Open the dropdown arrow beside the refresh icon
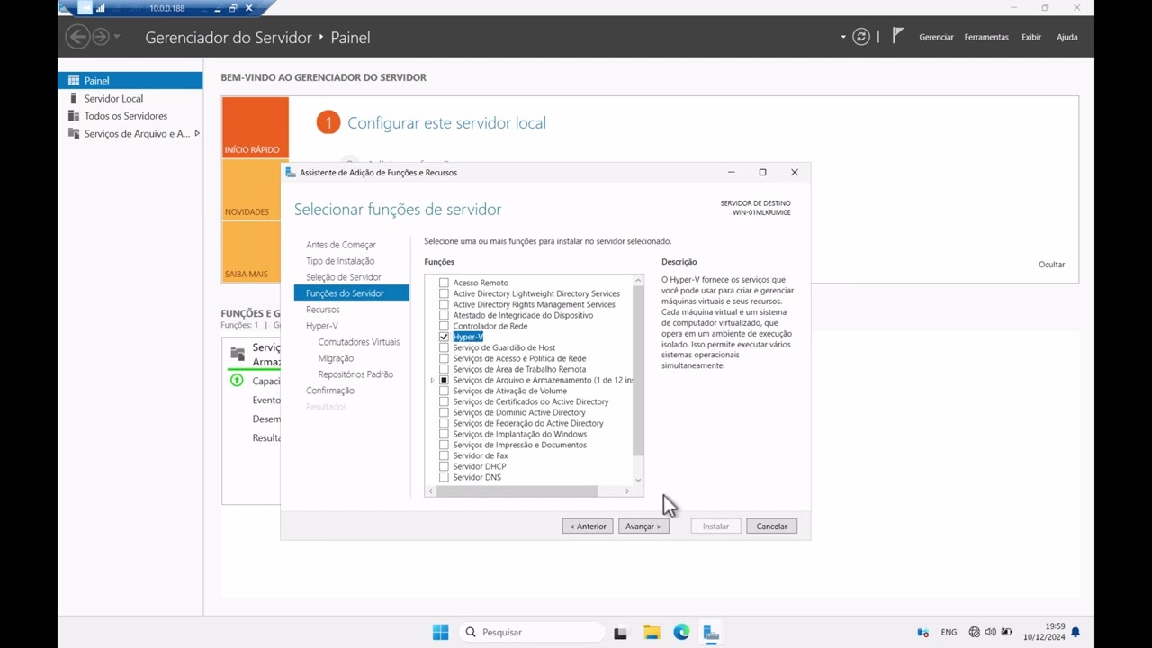The width and height of the screenshot is (1152, 648). pos(843,37)
